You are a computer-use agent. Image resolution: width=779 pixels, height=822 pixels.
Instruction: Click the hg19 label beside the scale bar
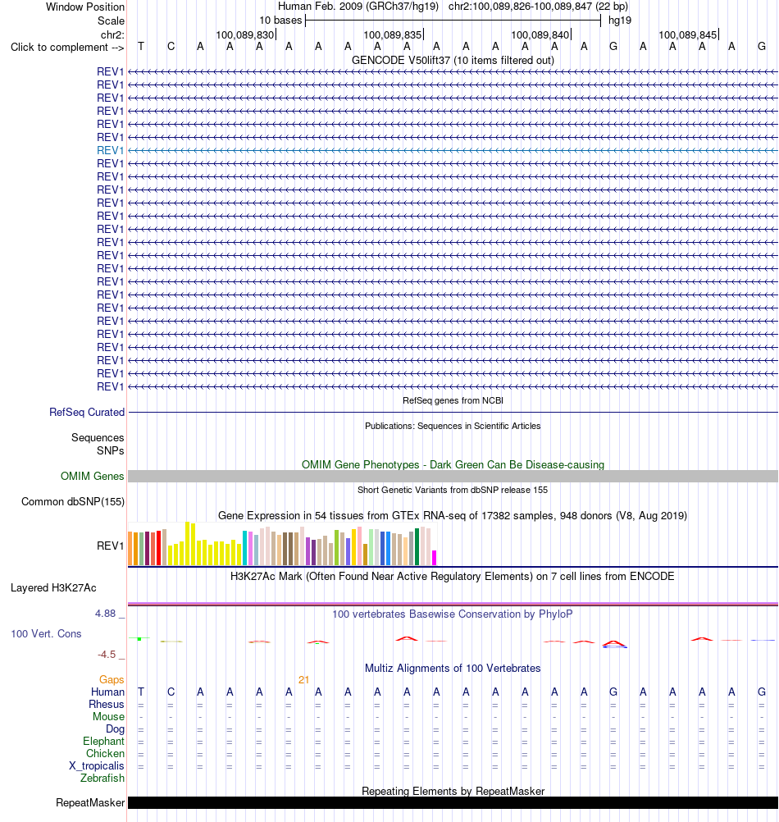pyautogui.click(x=620, y=21)
